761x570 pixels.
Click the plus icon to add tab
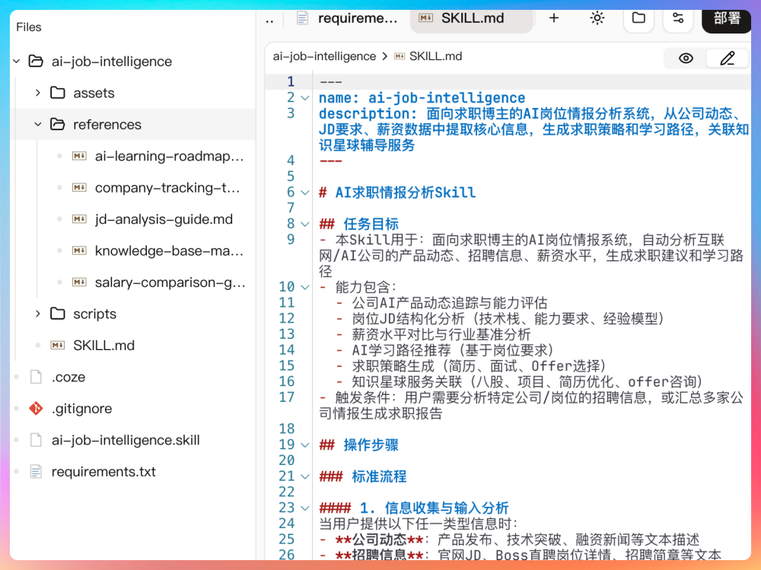tap(554, 18)
